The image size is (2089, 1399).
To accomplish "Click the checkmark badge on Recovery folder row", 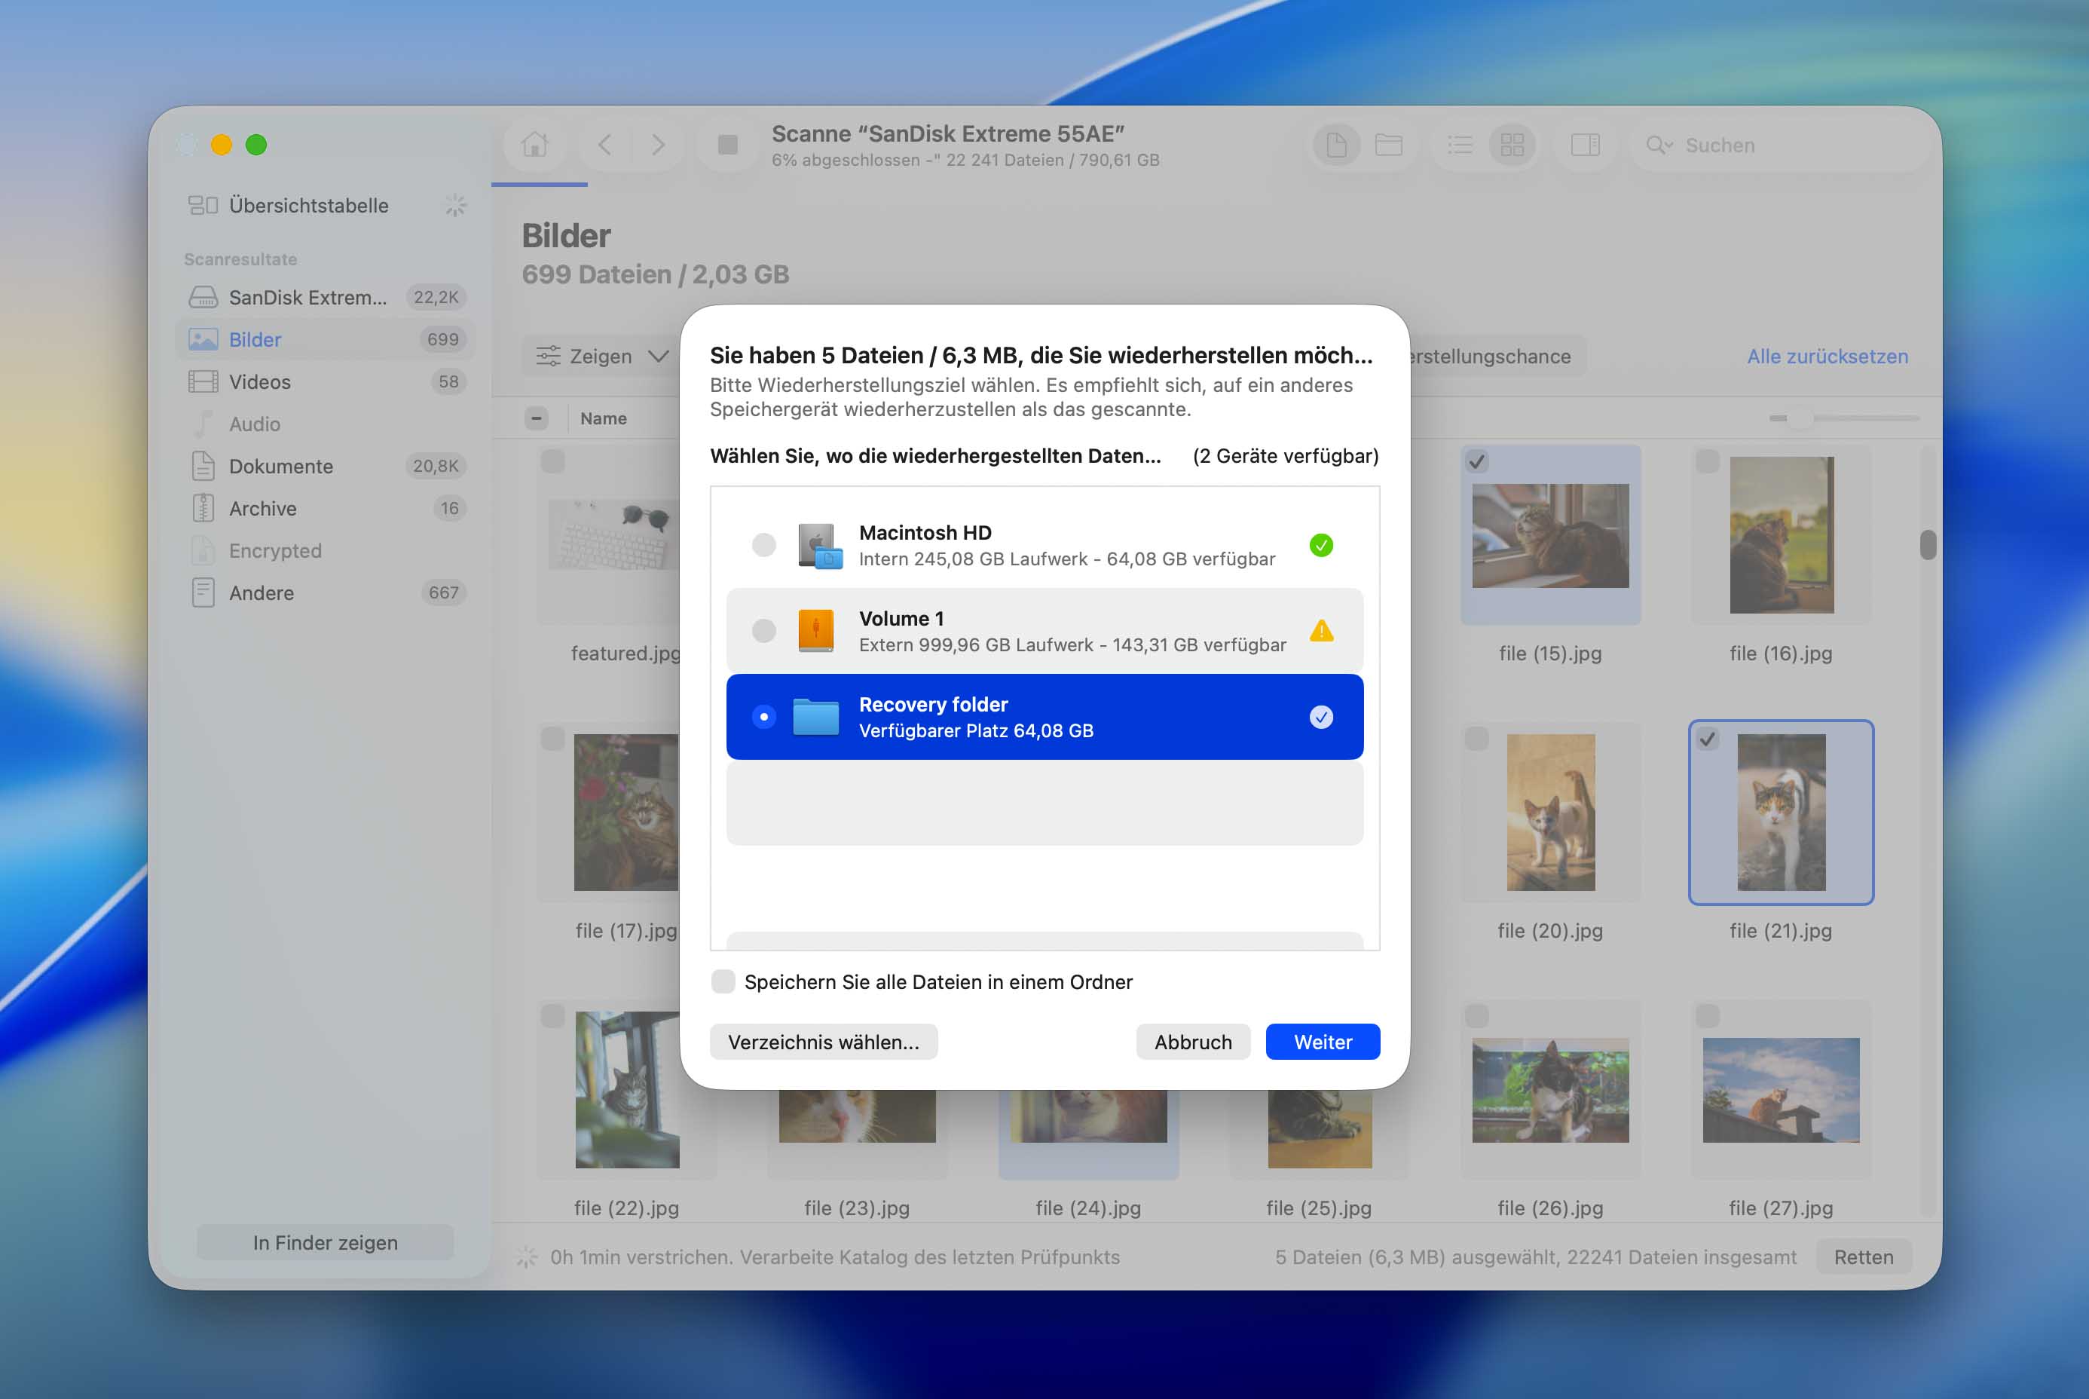I will [1321, 716].
